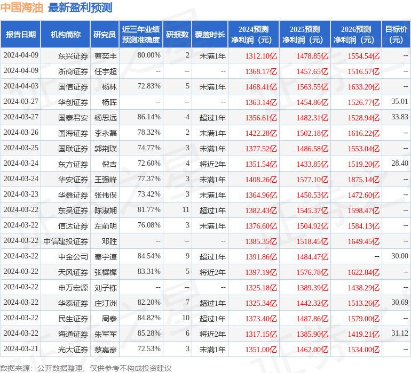
Task: Click the 研报数 column header
Action: 177,34
